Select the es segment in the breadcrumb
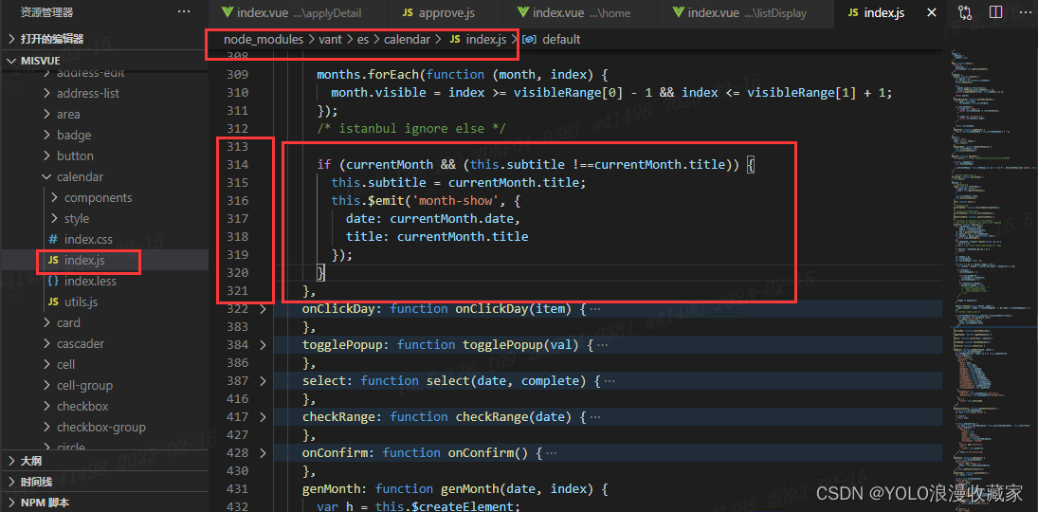The height and width of the screenshot is (512, 1038). tap(363, 40)
